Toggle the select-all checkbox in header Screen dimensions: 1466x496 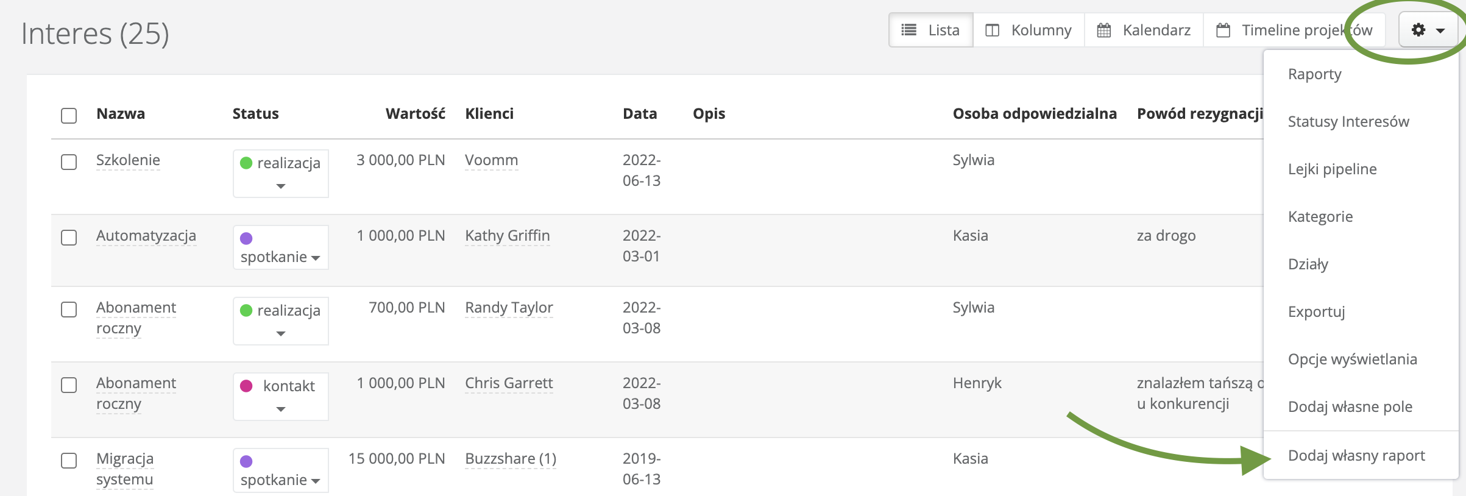[69, 115]
